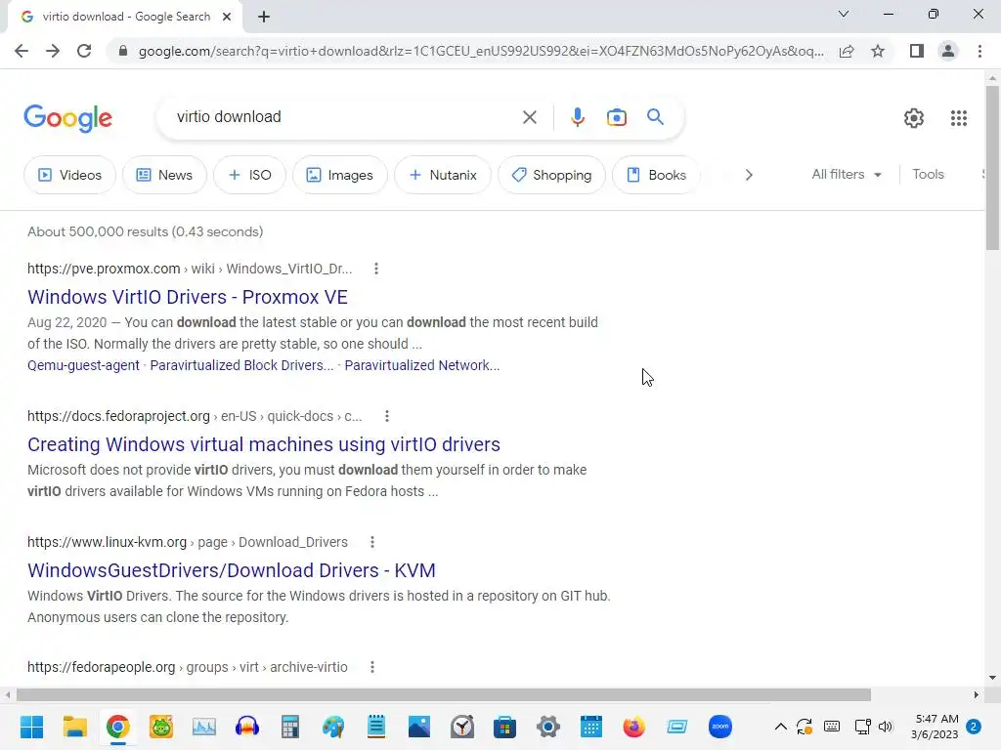Search by image with camera icon

(x=616, y=117)
